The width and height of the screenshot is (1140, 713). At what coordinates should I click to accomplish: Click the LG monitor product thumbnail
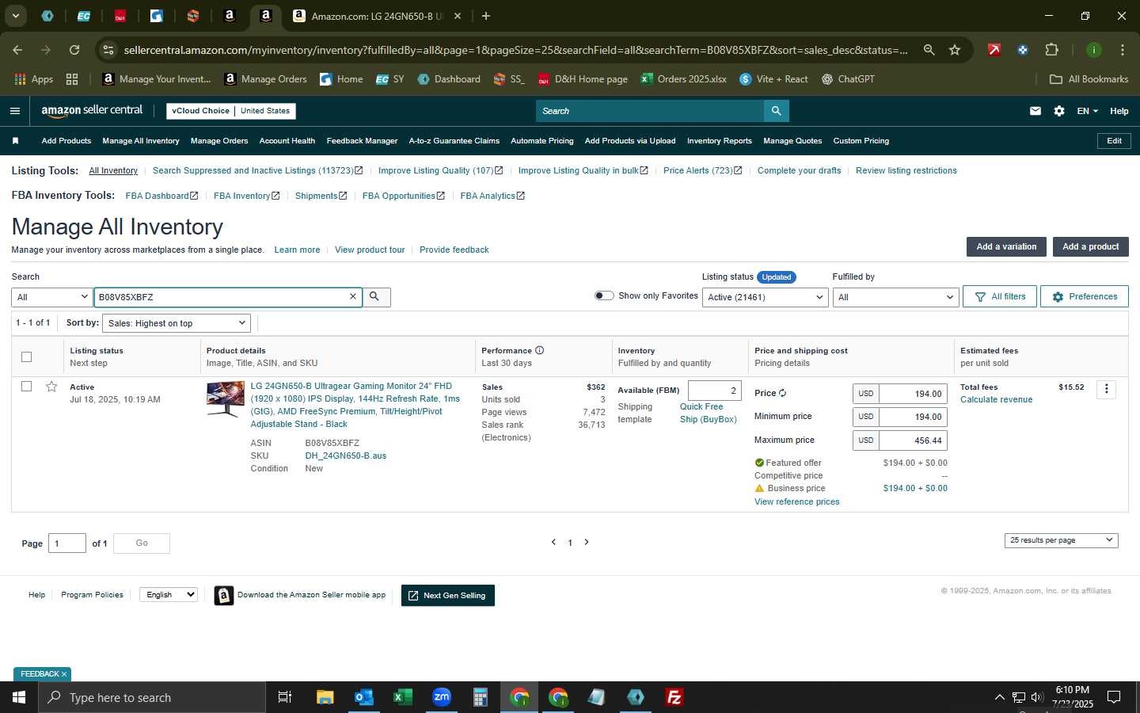tap(226, 399)
